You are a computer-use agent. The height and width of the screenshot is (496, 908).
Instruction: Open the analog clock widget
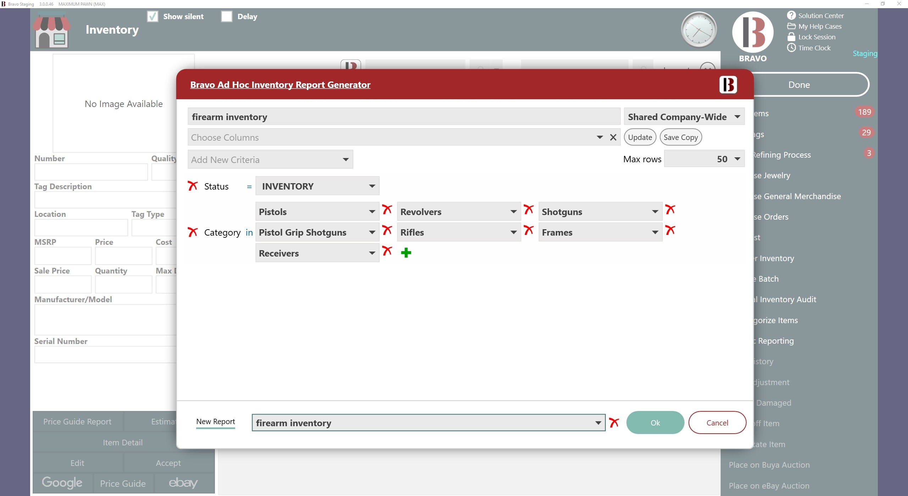point(699,30)
